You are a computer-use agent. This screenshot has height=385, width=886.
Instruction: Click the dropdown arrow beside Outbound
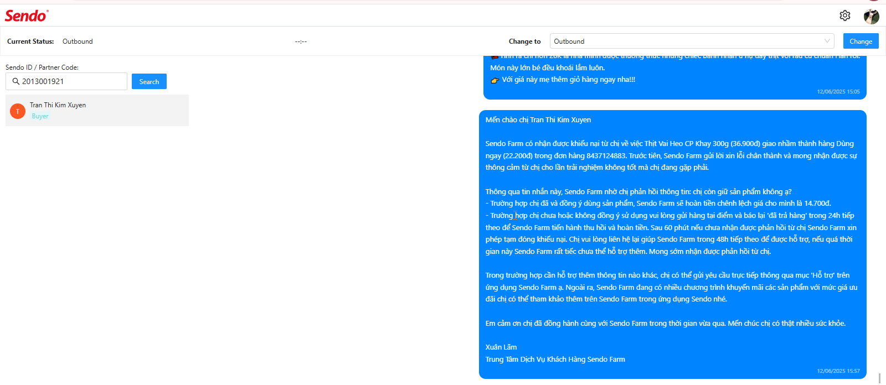(827, 41)
